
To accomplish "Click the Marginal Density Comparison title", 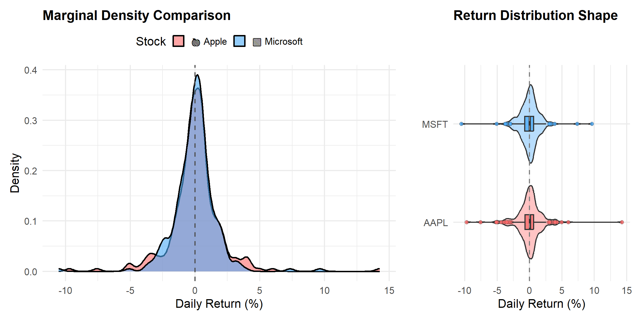I will click(136, 16).
